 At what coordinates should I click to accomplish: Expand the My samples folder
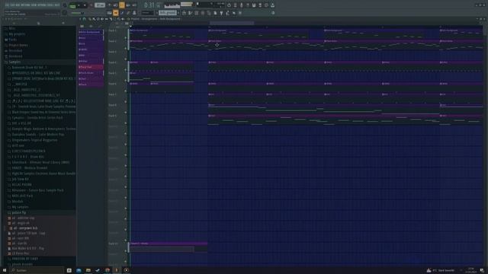(20, 207)
